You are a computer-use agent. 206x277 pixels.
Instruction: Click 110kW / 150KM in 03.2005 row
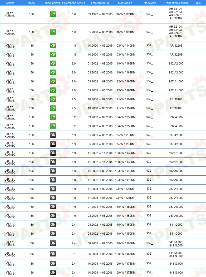point(125,216)
